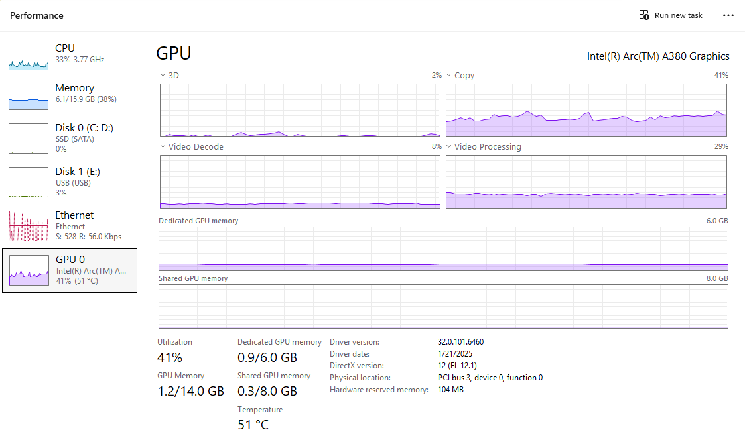
Task: Select the Memory usage thumbnail graph
Action: pyautogui.click(x=29, y=97)
